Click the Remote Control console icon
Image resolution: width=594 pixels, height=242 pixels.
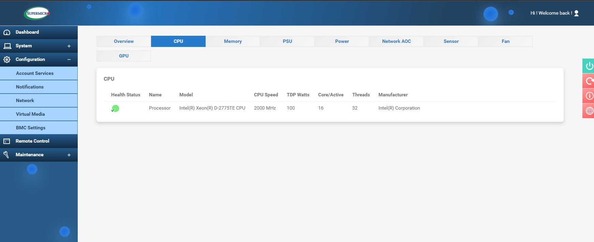(7, 141)
